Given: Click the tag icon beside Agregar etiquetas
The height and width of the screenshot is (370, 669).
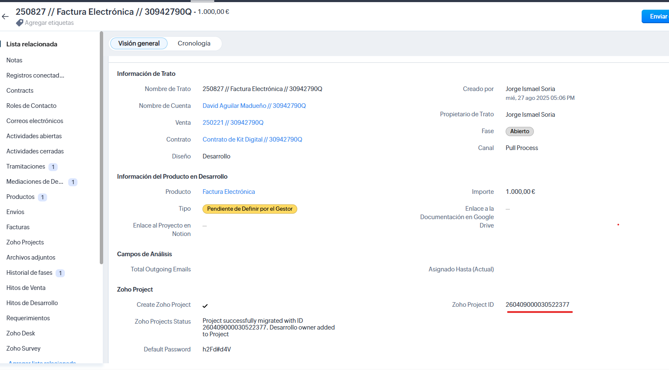Looking at the screenshot, I should pyautogui.click(x=19, y=23).
